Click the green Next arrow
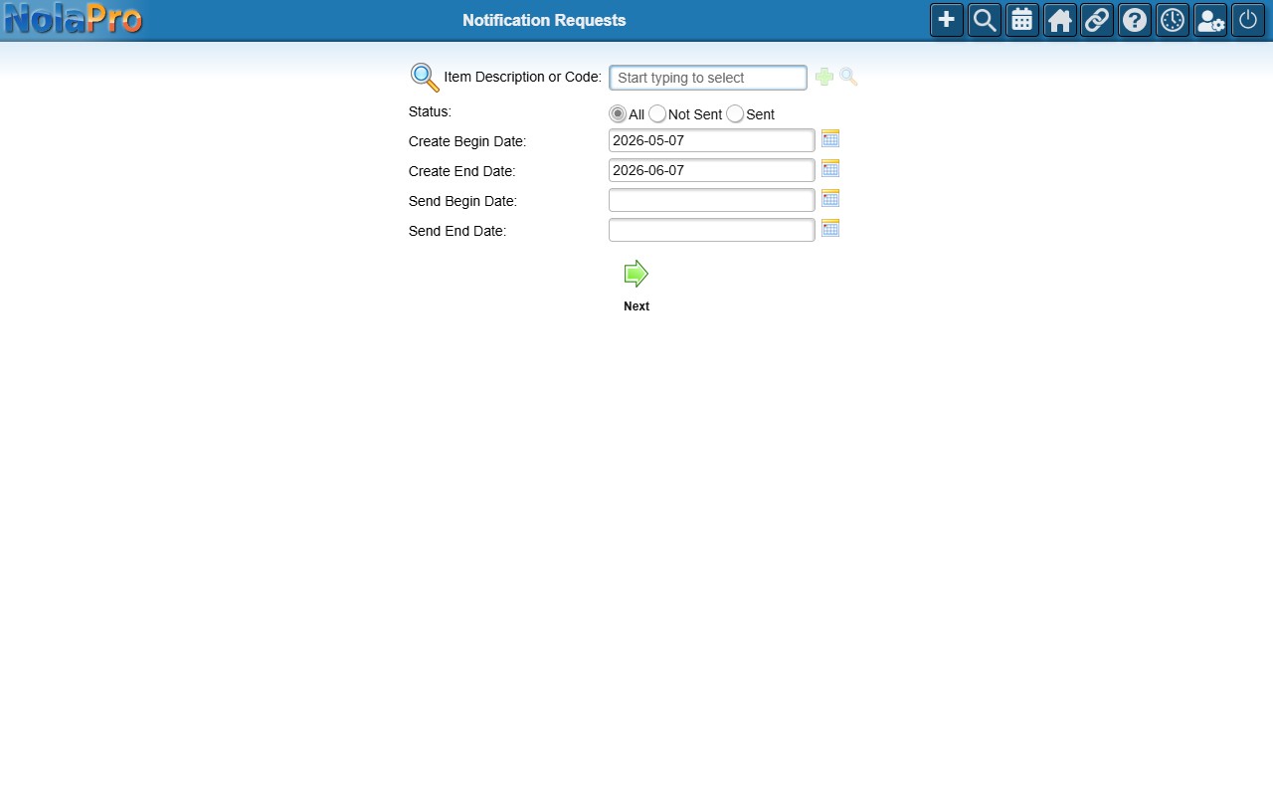Image resolution: width=1273 pixels, height=796 pixels. click(x=636, y=274)
